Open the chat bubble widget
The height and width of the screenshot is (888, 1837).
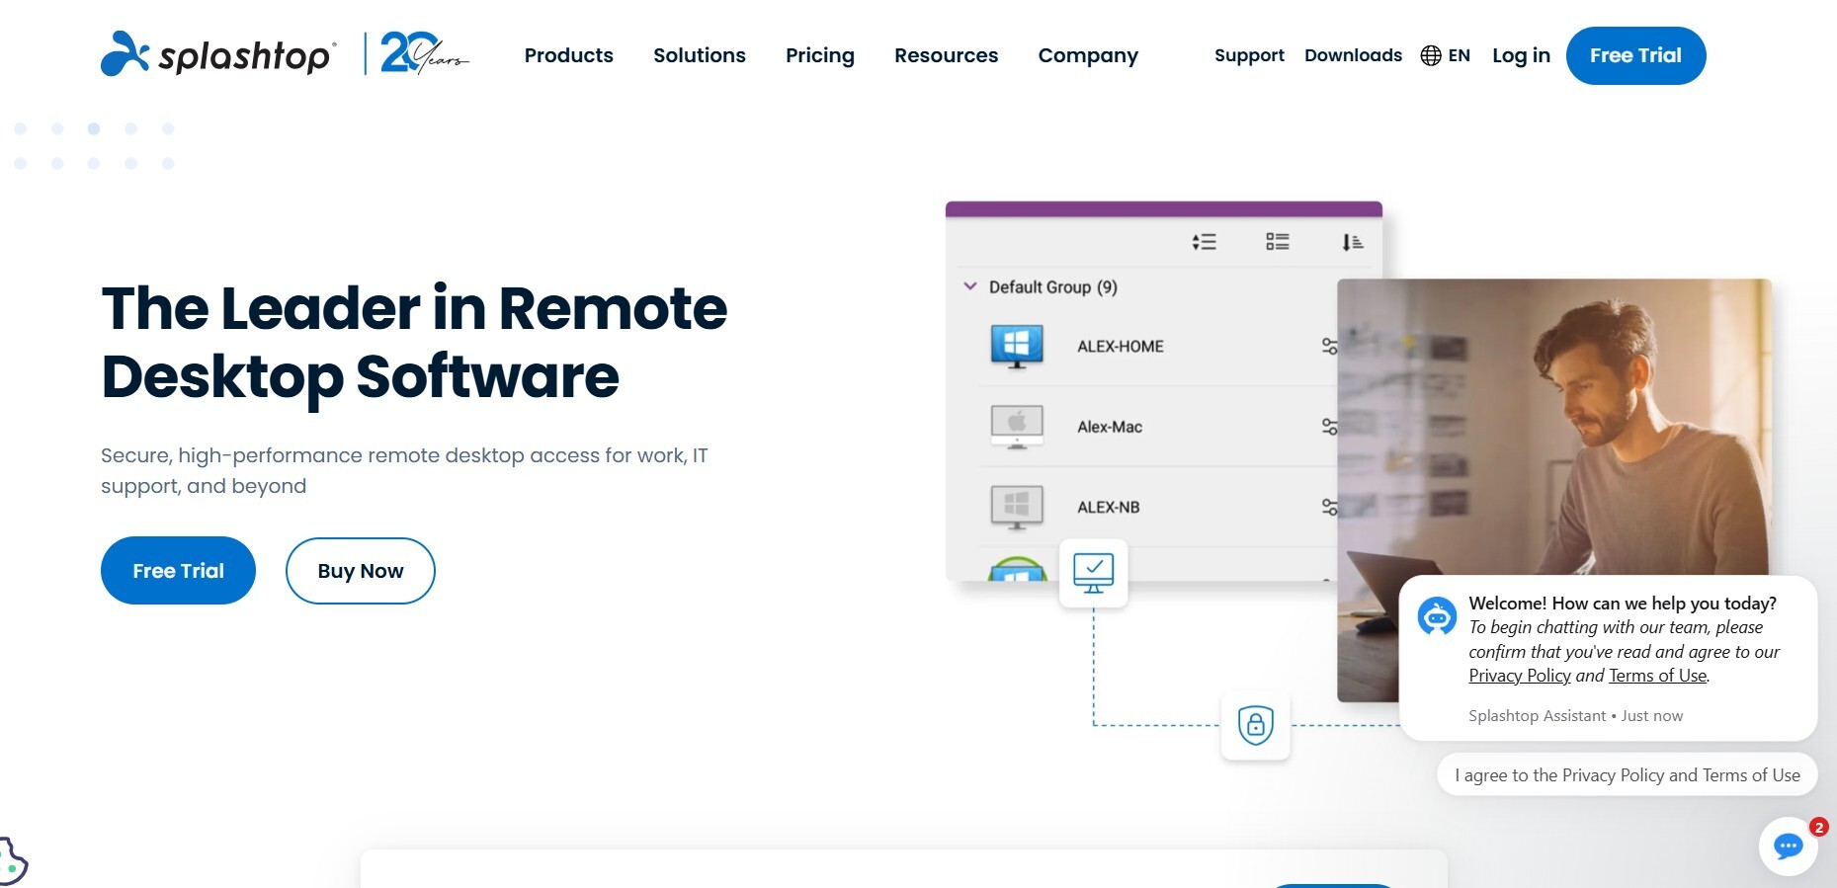pos(1789,846)
